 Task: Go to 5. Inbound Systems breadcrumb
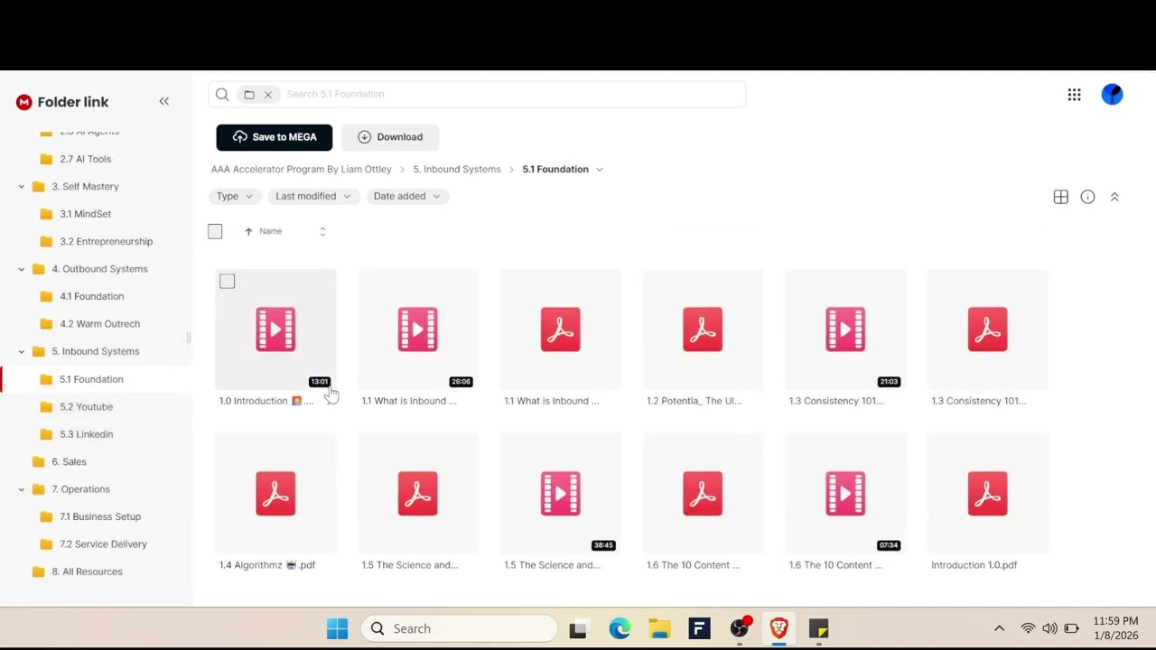point(457,170)
